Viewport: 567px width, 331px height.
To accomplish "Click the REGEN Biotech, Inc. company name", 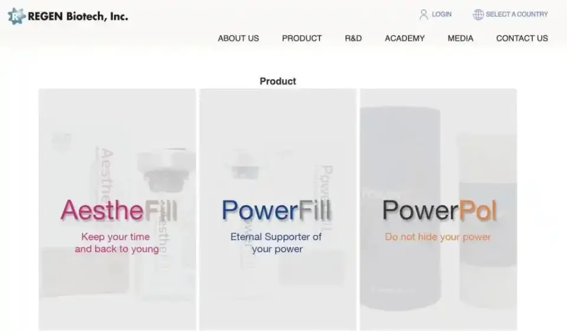I will coord(78,17).
